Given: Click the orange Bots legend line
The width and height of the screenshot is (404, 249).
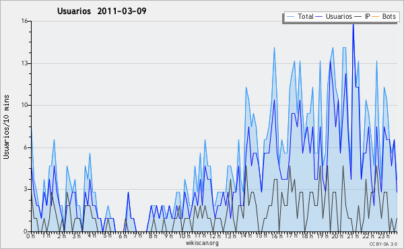Looking at the screenshot, I should pyautogui.click(x=376, y=17).
